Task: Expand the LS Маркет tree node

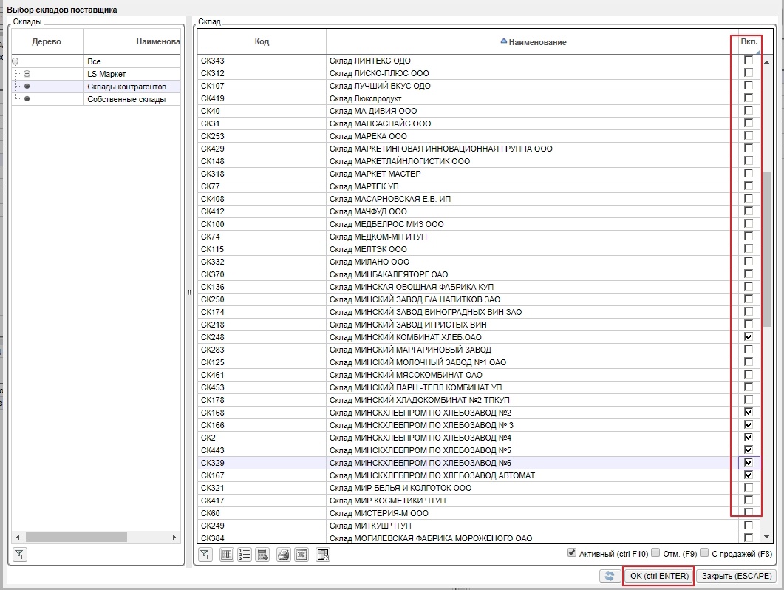Action: pos(27,74)
